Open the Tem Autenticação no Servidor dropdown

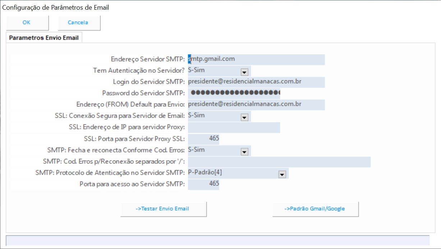[x=244, y=72]
